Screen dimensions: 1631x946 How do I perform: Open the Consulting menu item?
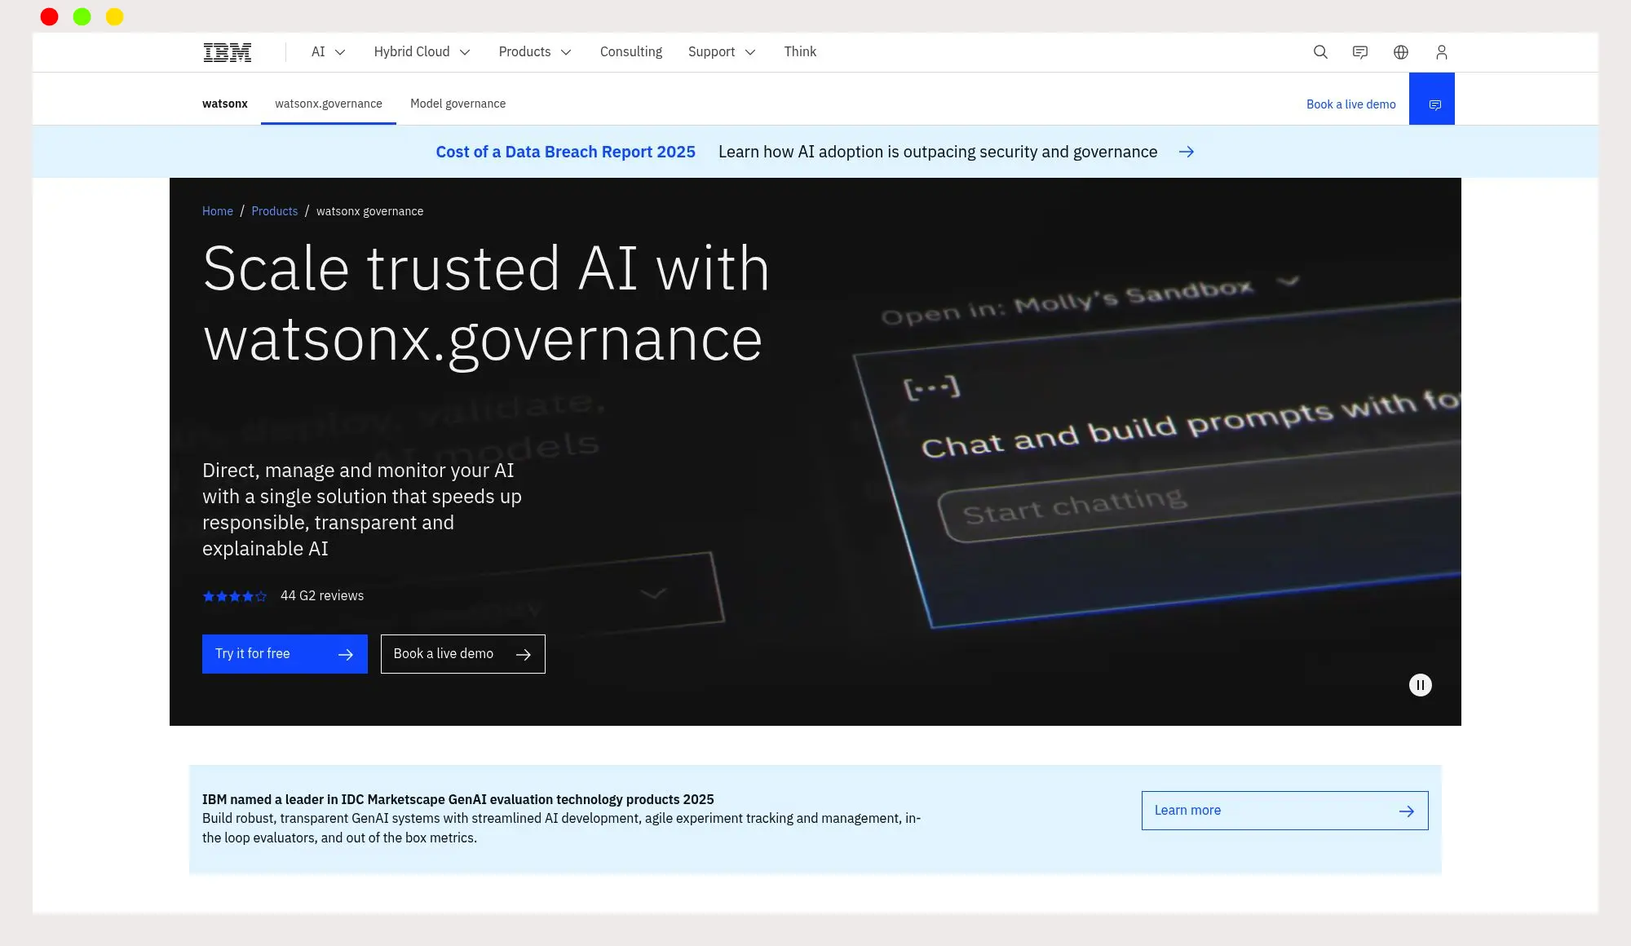pos(630,52)
